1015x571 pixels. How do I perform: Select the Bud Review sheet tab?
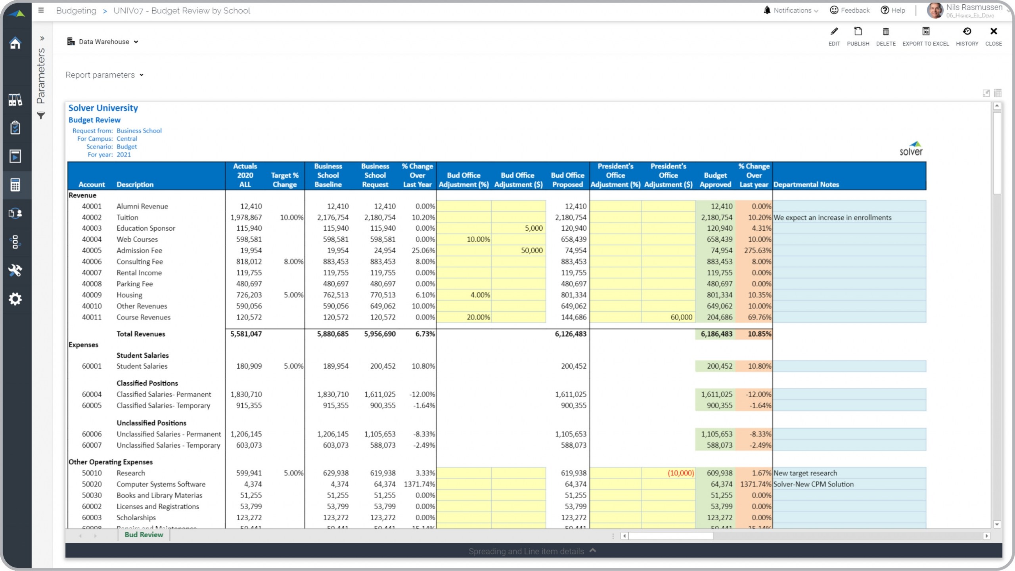(x=144, y=535)
